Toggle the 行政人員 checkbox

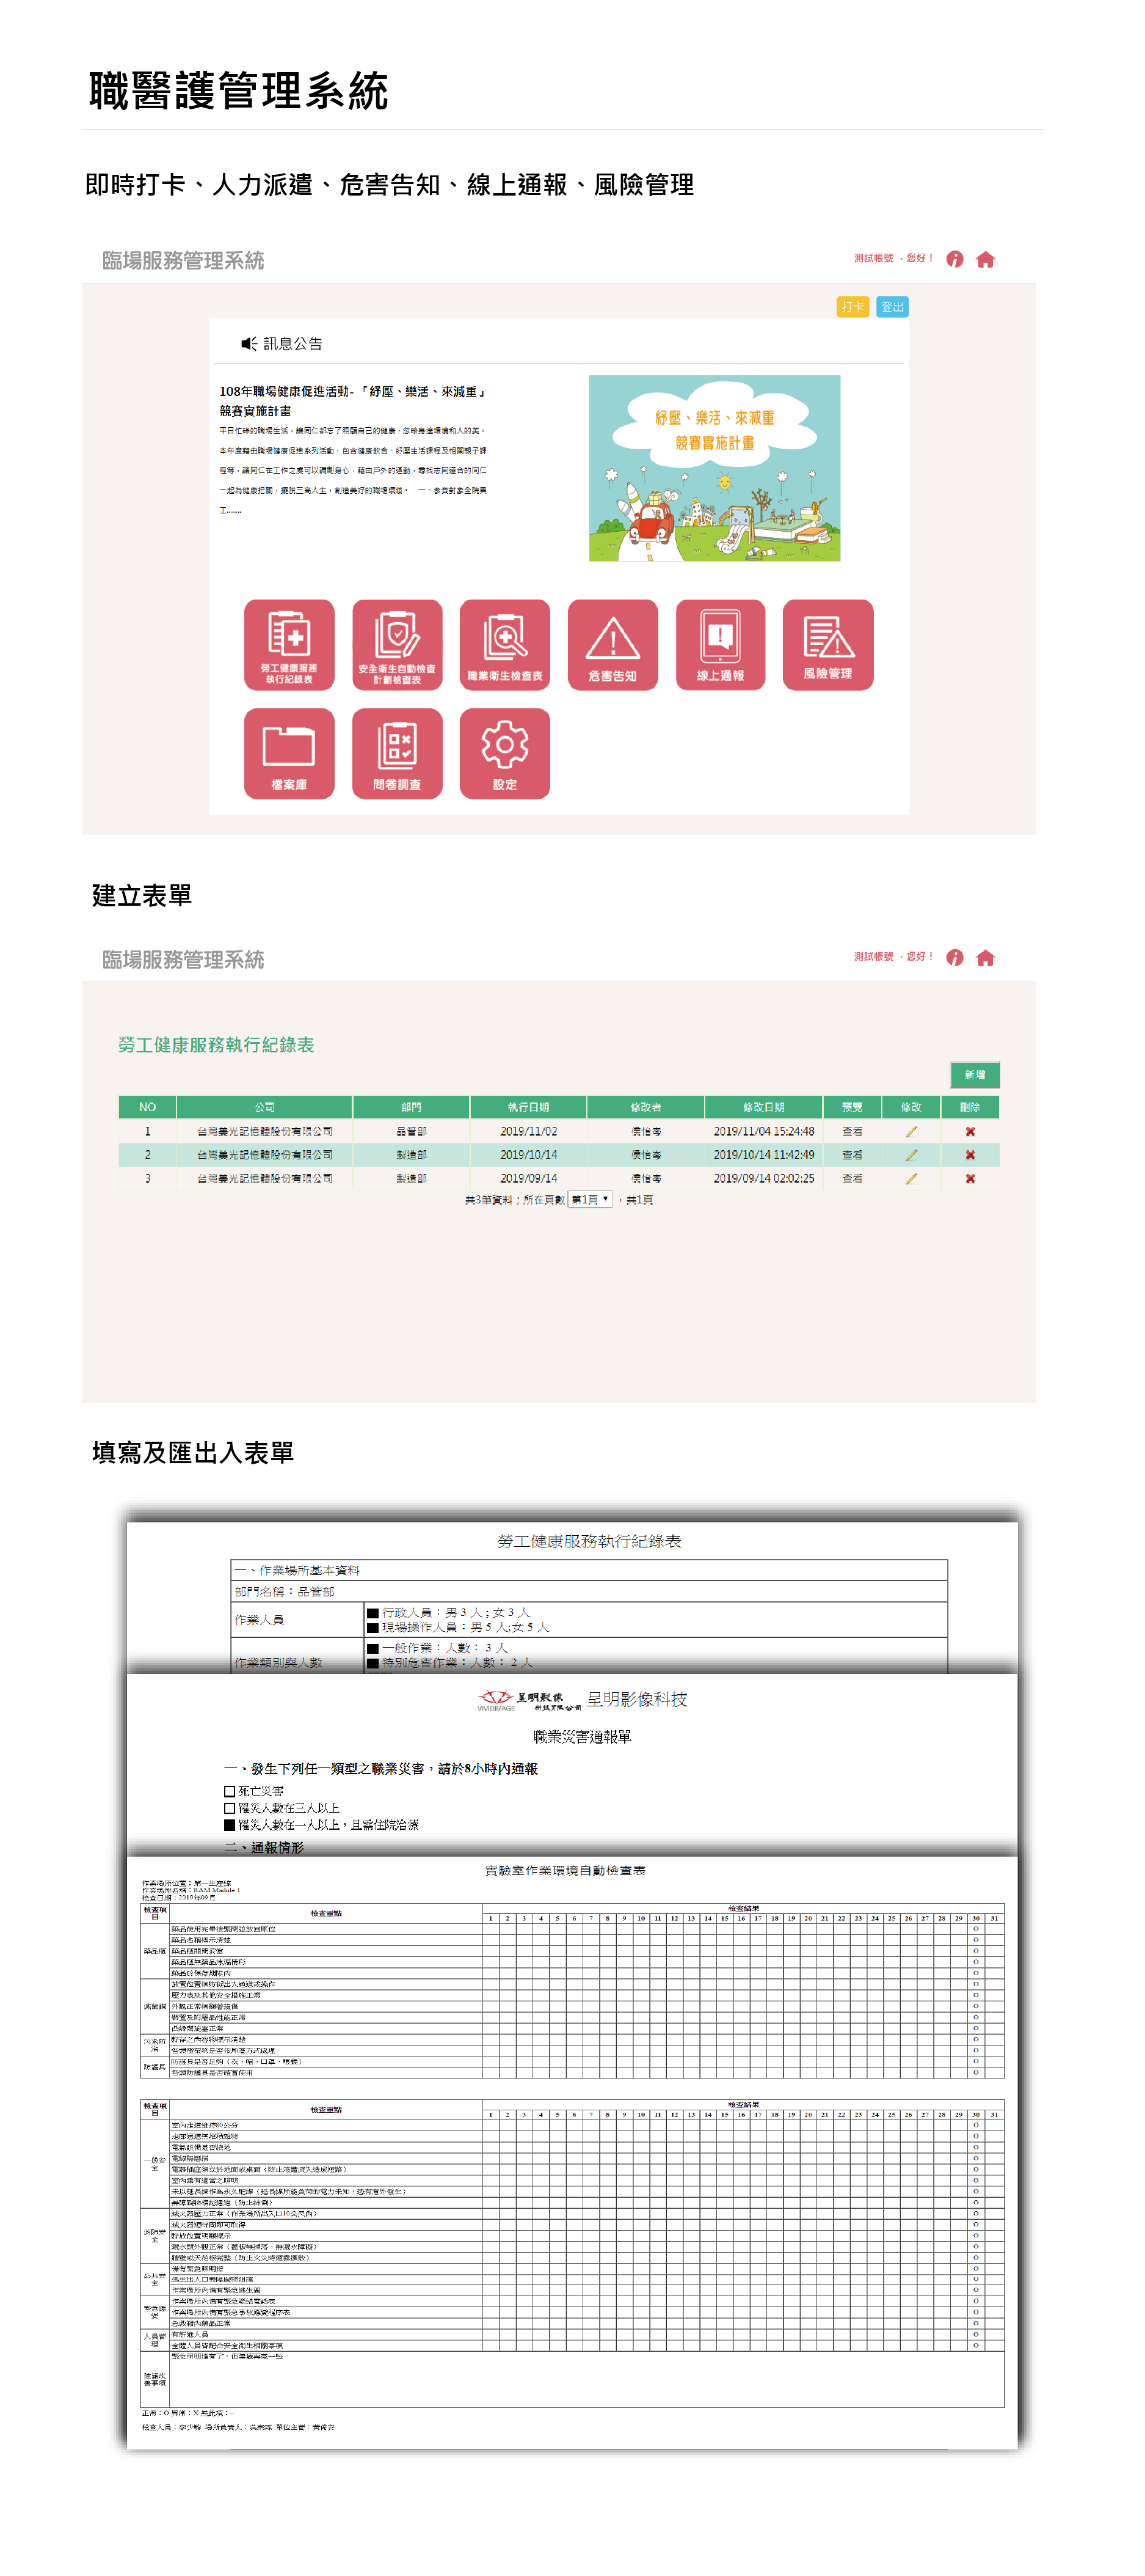373,1613
